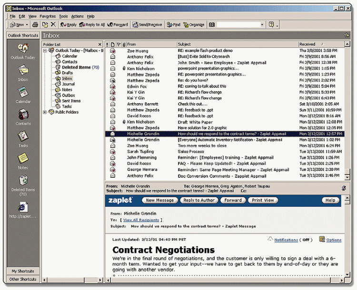357x290 pixels.
Task: Click preview pane horizontal scroll right arrow
Action: 341,280
